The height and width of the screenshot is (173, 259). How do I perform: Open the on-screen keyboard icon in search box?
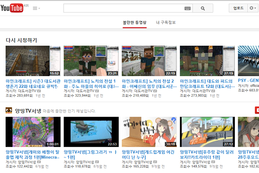187,8
